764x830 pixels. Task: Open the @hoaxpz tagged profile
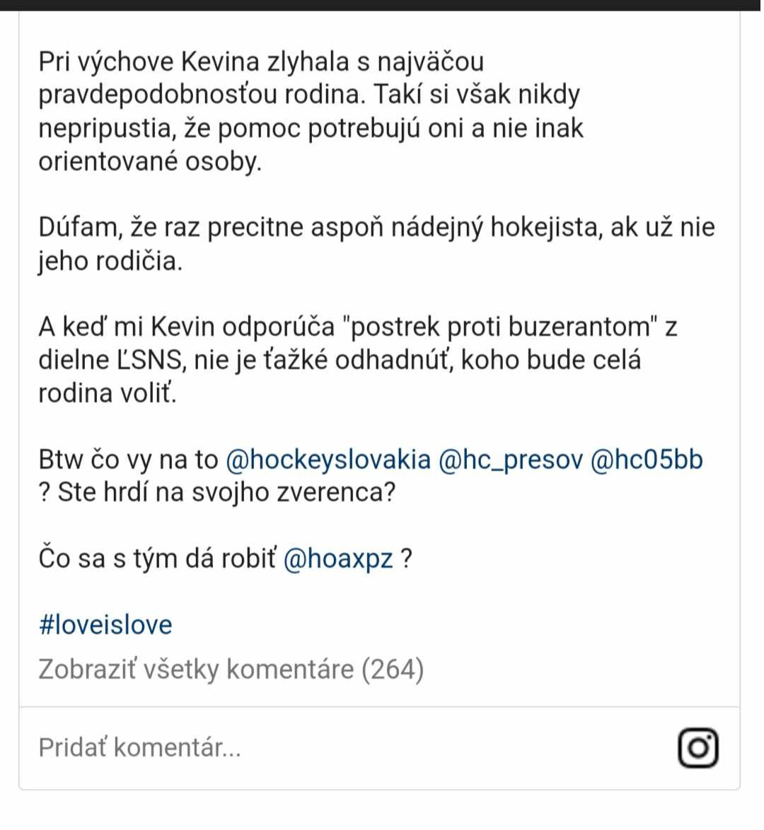tap(338, 558)
